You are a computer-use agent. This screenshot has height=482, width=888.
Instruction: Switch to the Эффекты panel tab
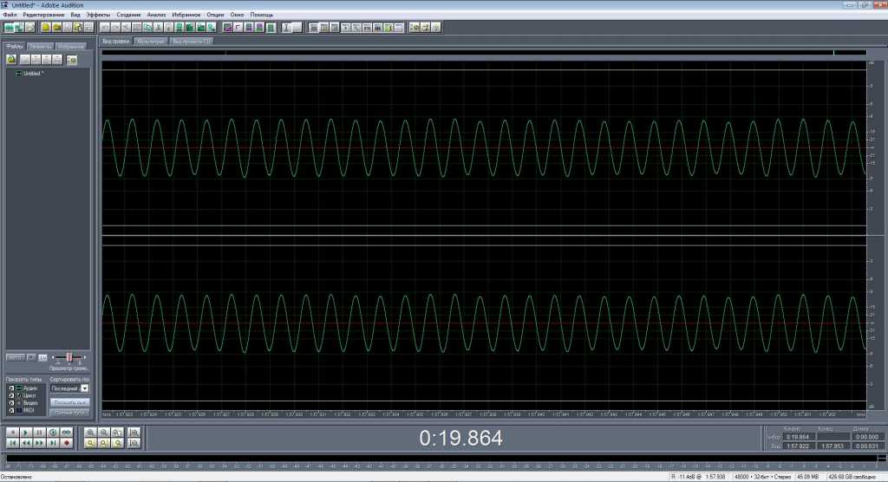40,47
